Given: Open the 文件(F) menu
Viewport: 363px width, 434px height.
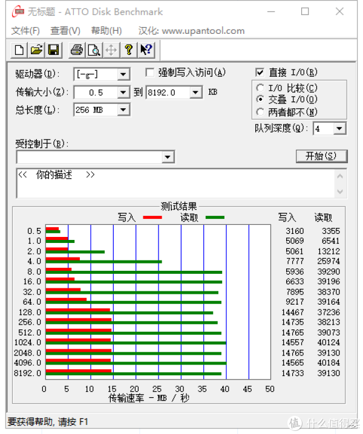Looking at the screenshot, I should click(25, 31).
